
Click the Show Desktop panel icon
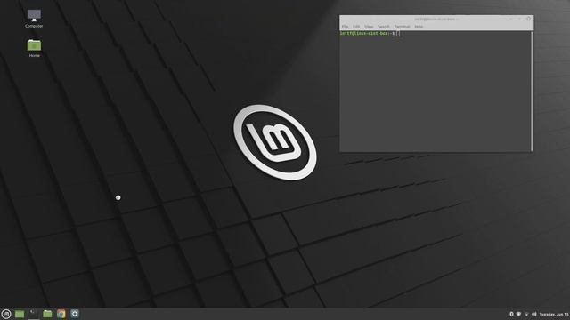click(x=20, y=314)
